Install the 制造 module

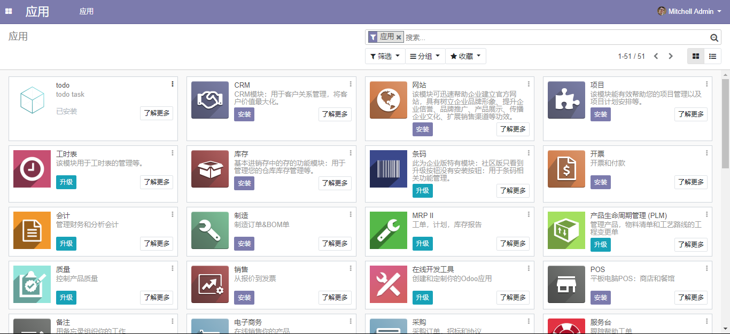[x=244, y=244]
